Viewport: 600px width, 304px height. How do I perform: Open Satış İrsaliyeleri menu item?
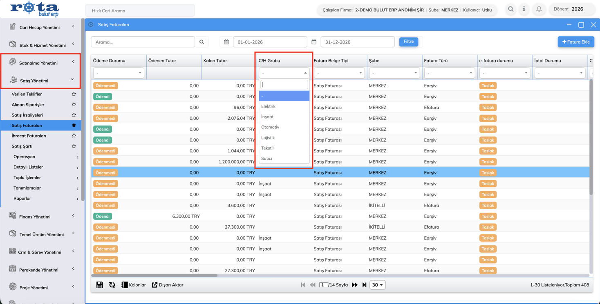tap(27, 115)
